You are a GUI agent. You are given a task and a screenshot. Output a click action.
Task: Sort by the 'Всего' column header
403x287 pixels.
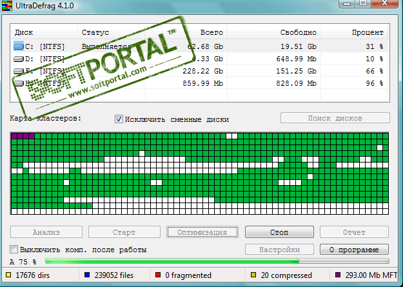coord(186,32)
